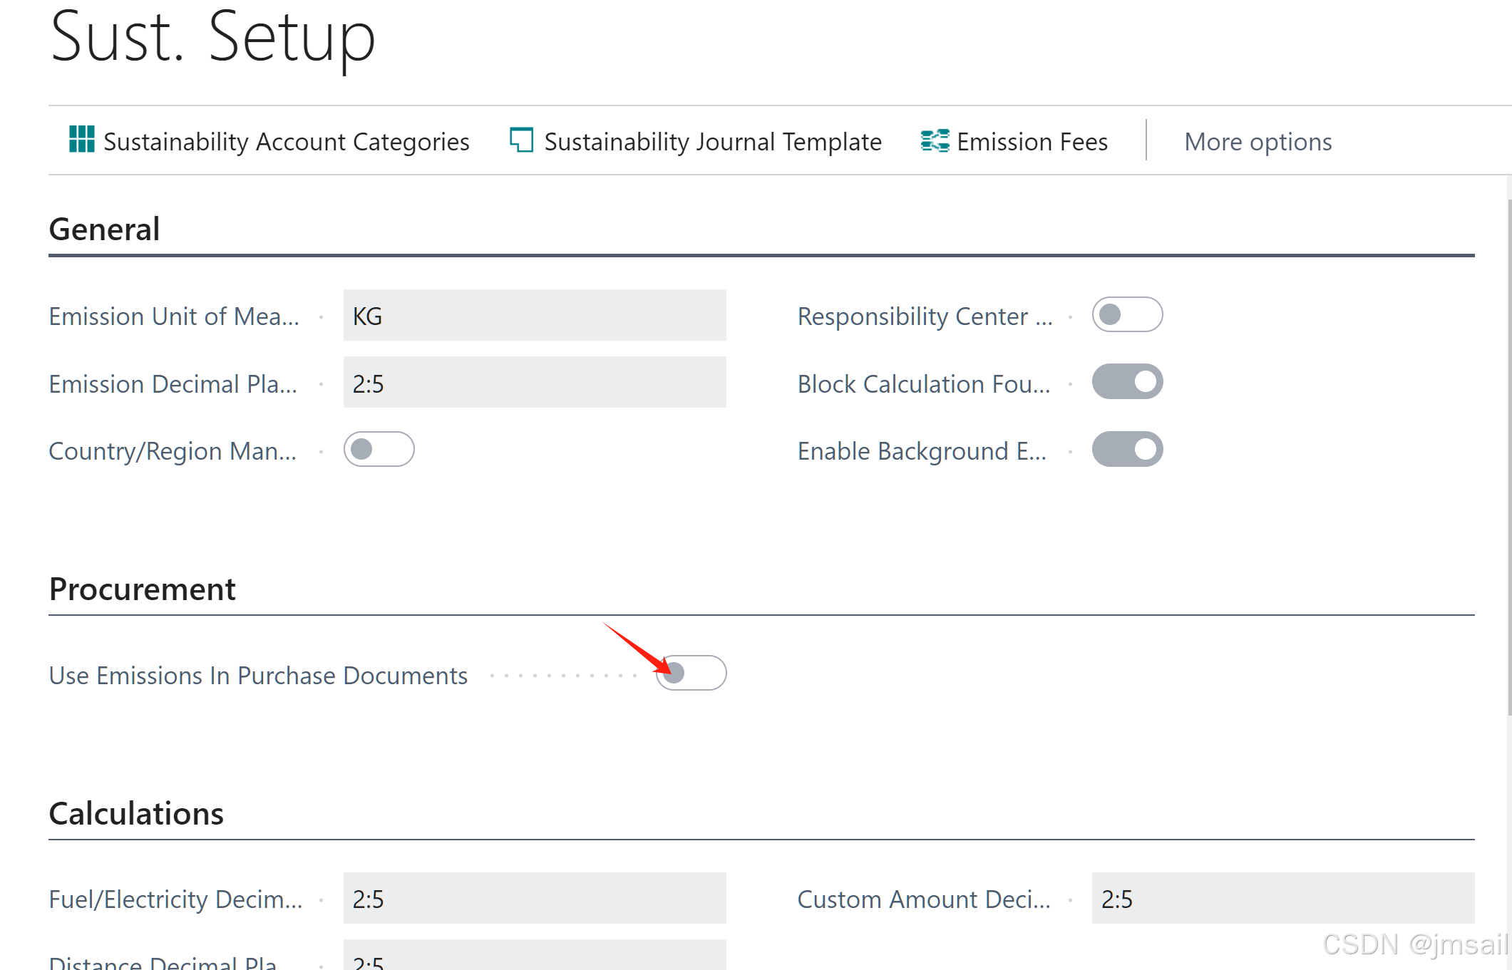Collapse the Calculations section header
1512x970 pixels.
136,814
